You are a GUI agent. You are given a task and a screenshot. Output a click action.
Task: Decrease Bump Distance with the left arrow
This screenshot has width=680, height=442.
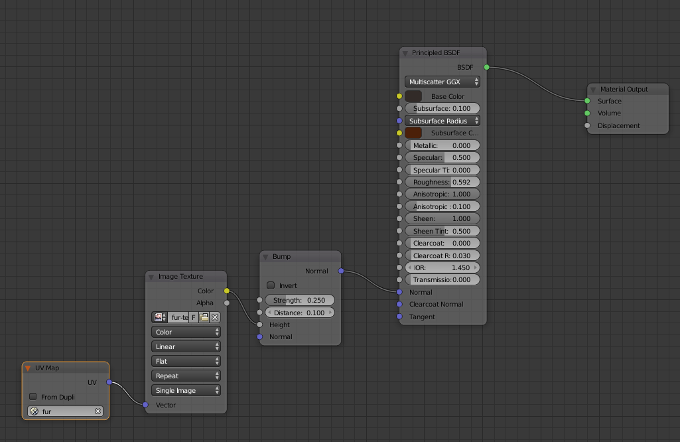point(269,313)
